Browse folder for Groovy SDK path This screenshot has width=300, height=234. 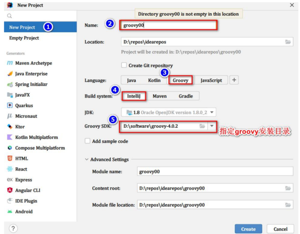click(202, 126)
